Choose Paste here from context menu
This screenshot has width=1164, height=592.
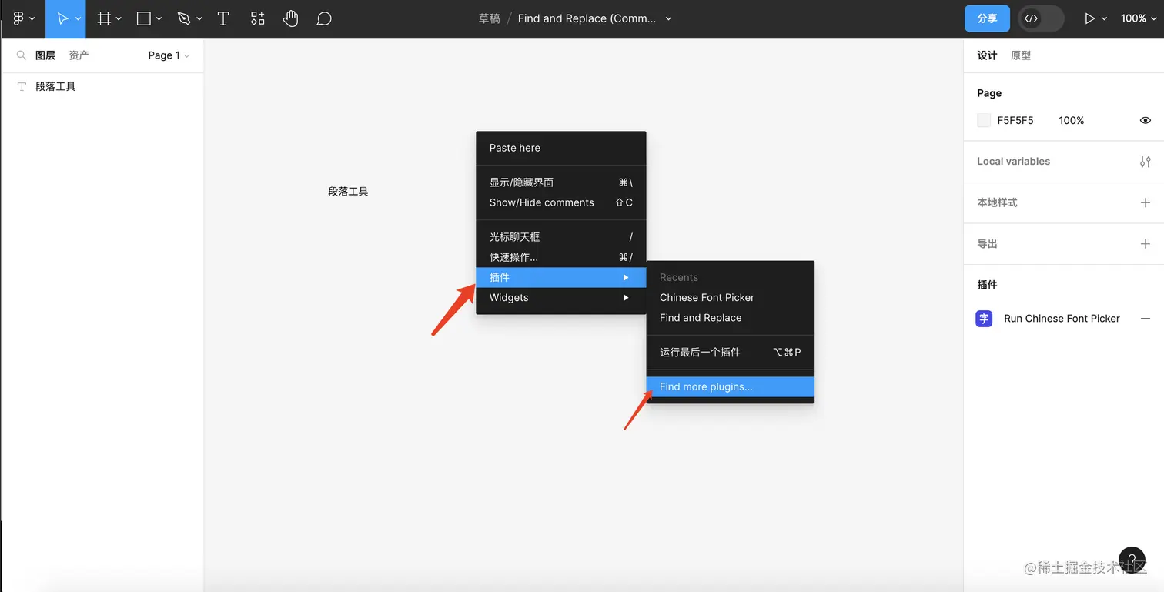pyautogui.click(x=560, y=148)
